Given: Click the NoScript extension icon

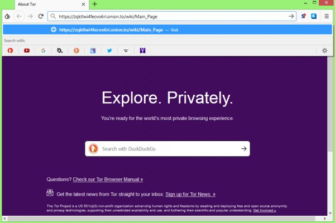Looking at the screenshot, I should point(304,16).
